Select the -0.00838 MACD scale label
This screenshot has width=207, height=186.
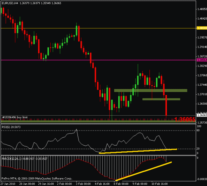pyautogui.click(x=202, y=179)
